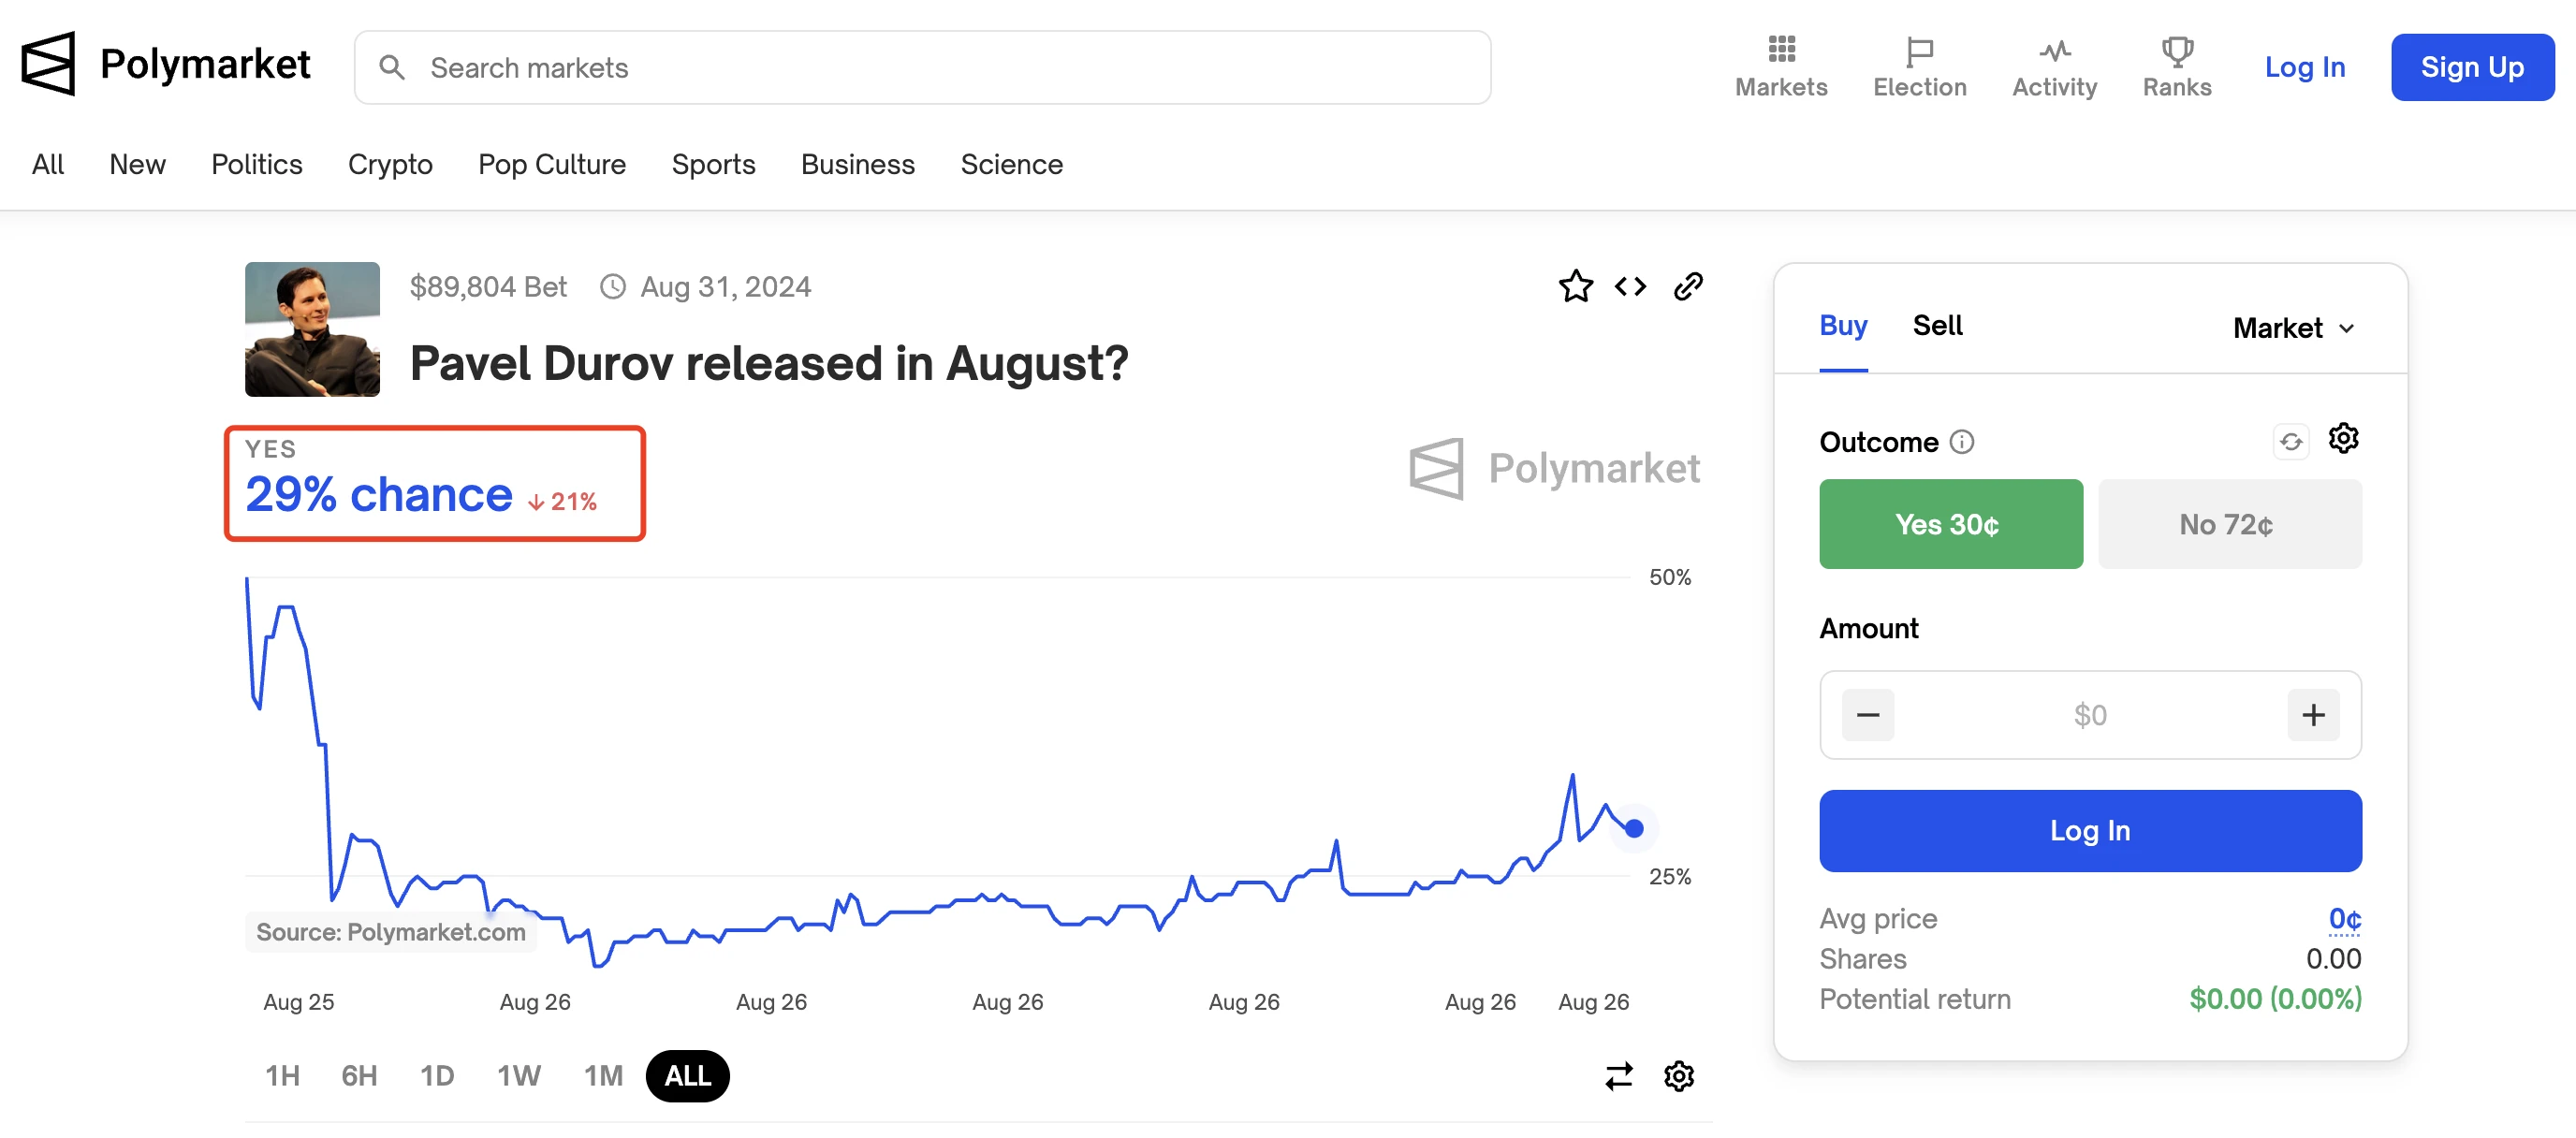
Task: Select the Yes 30¢ outcome button
Action: [x=1950, y=522]
